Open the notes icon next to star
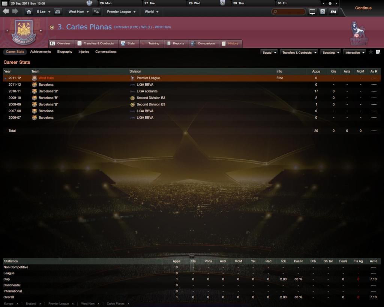Viewport: 384px width, 307px height. click(x=378, y=52)
